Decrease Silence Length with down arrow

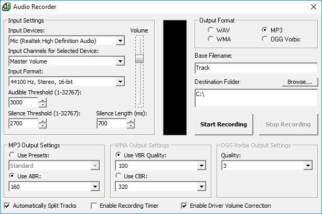coord(131,126)
